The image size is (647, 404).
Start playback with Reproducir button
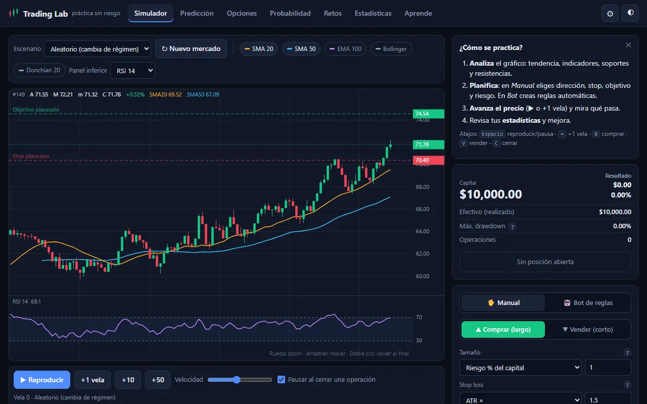tap(41, 380)
